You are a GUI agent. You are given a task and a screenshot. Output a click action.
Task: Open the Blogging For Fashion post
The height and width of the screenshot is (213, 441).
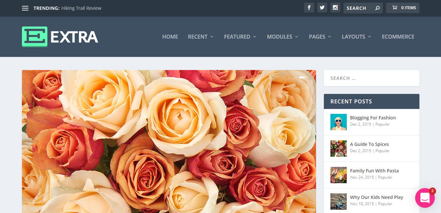[373, 118]
